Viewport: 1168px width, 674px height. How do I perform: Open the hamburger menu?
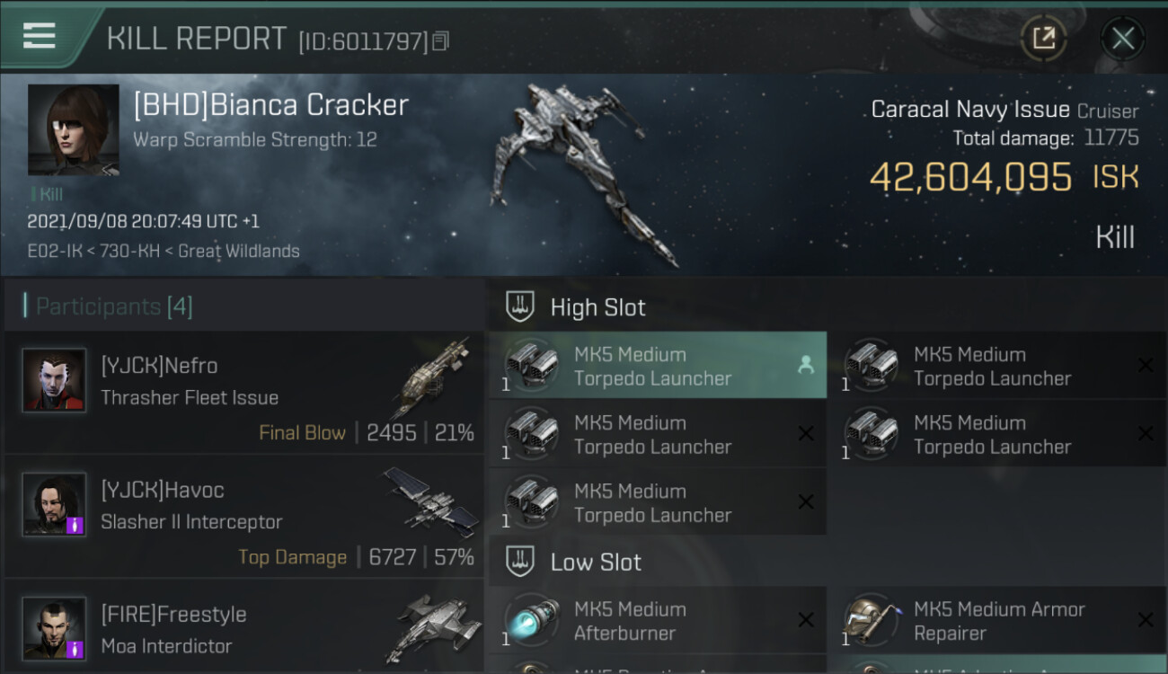click(40, 36)
